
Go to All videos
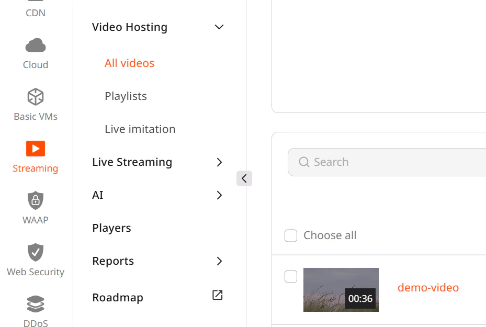[x=129, y=63]
